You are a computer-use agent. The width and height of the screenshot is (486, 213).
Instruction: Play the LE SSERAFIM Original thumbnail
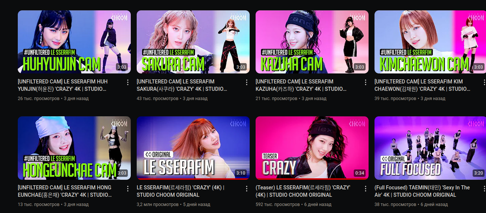[x=193, y=148]
